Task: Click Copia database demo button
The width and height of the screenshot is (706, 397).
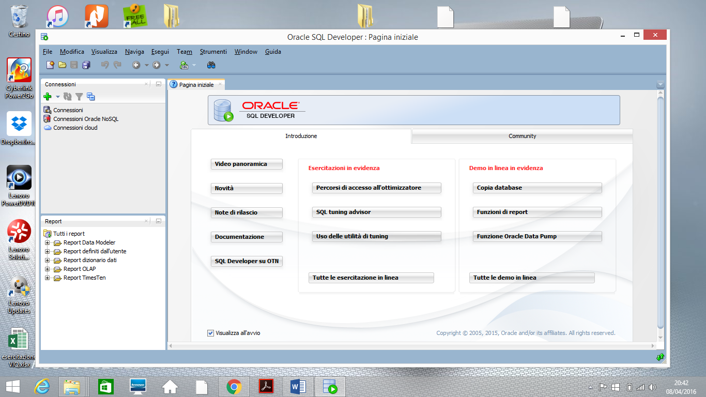Action: pos(538,188)
